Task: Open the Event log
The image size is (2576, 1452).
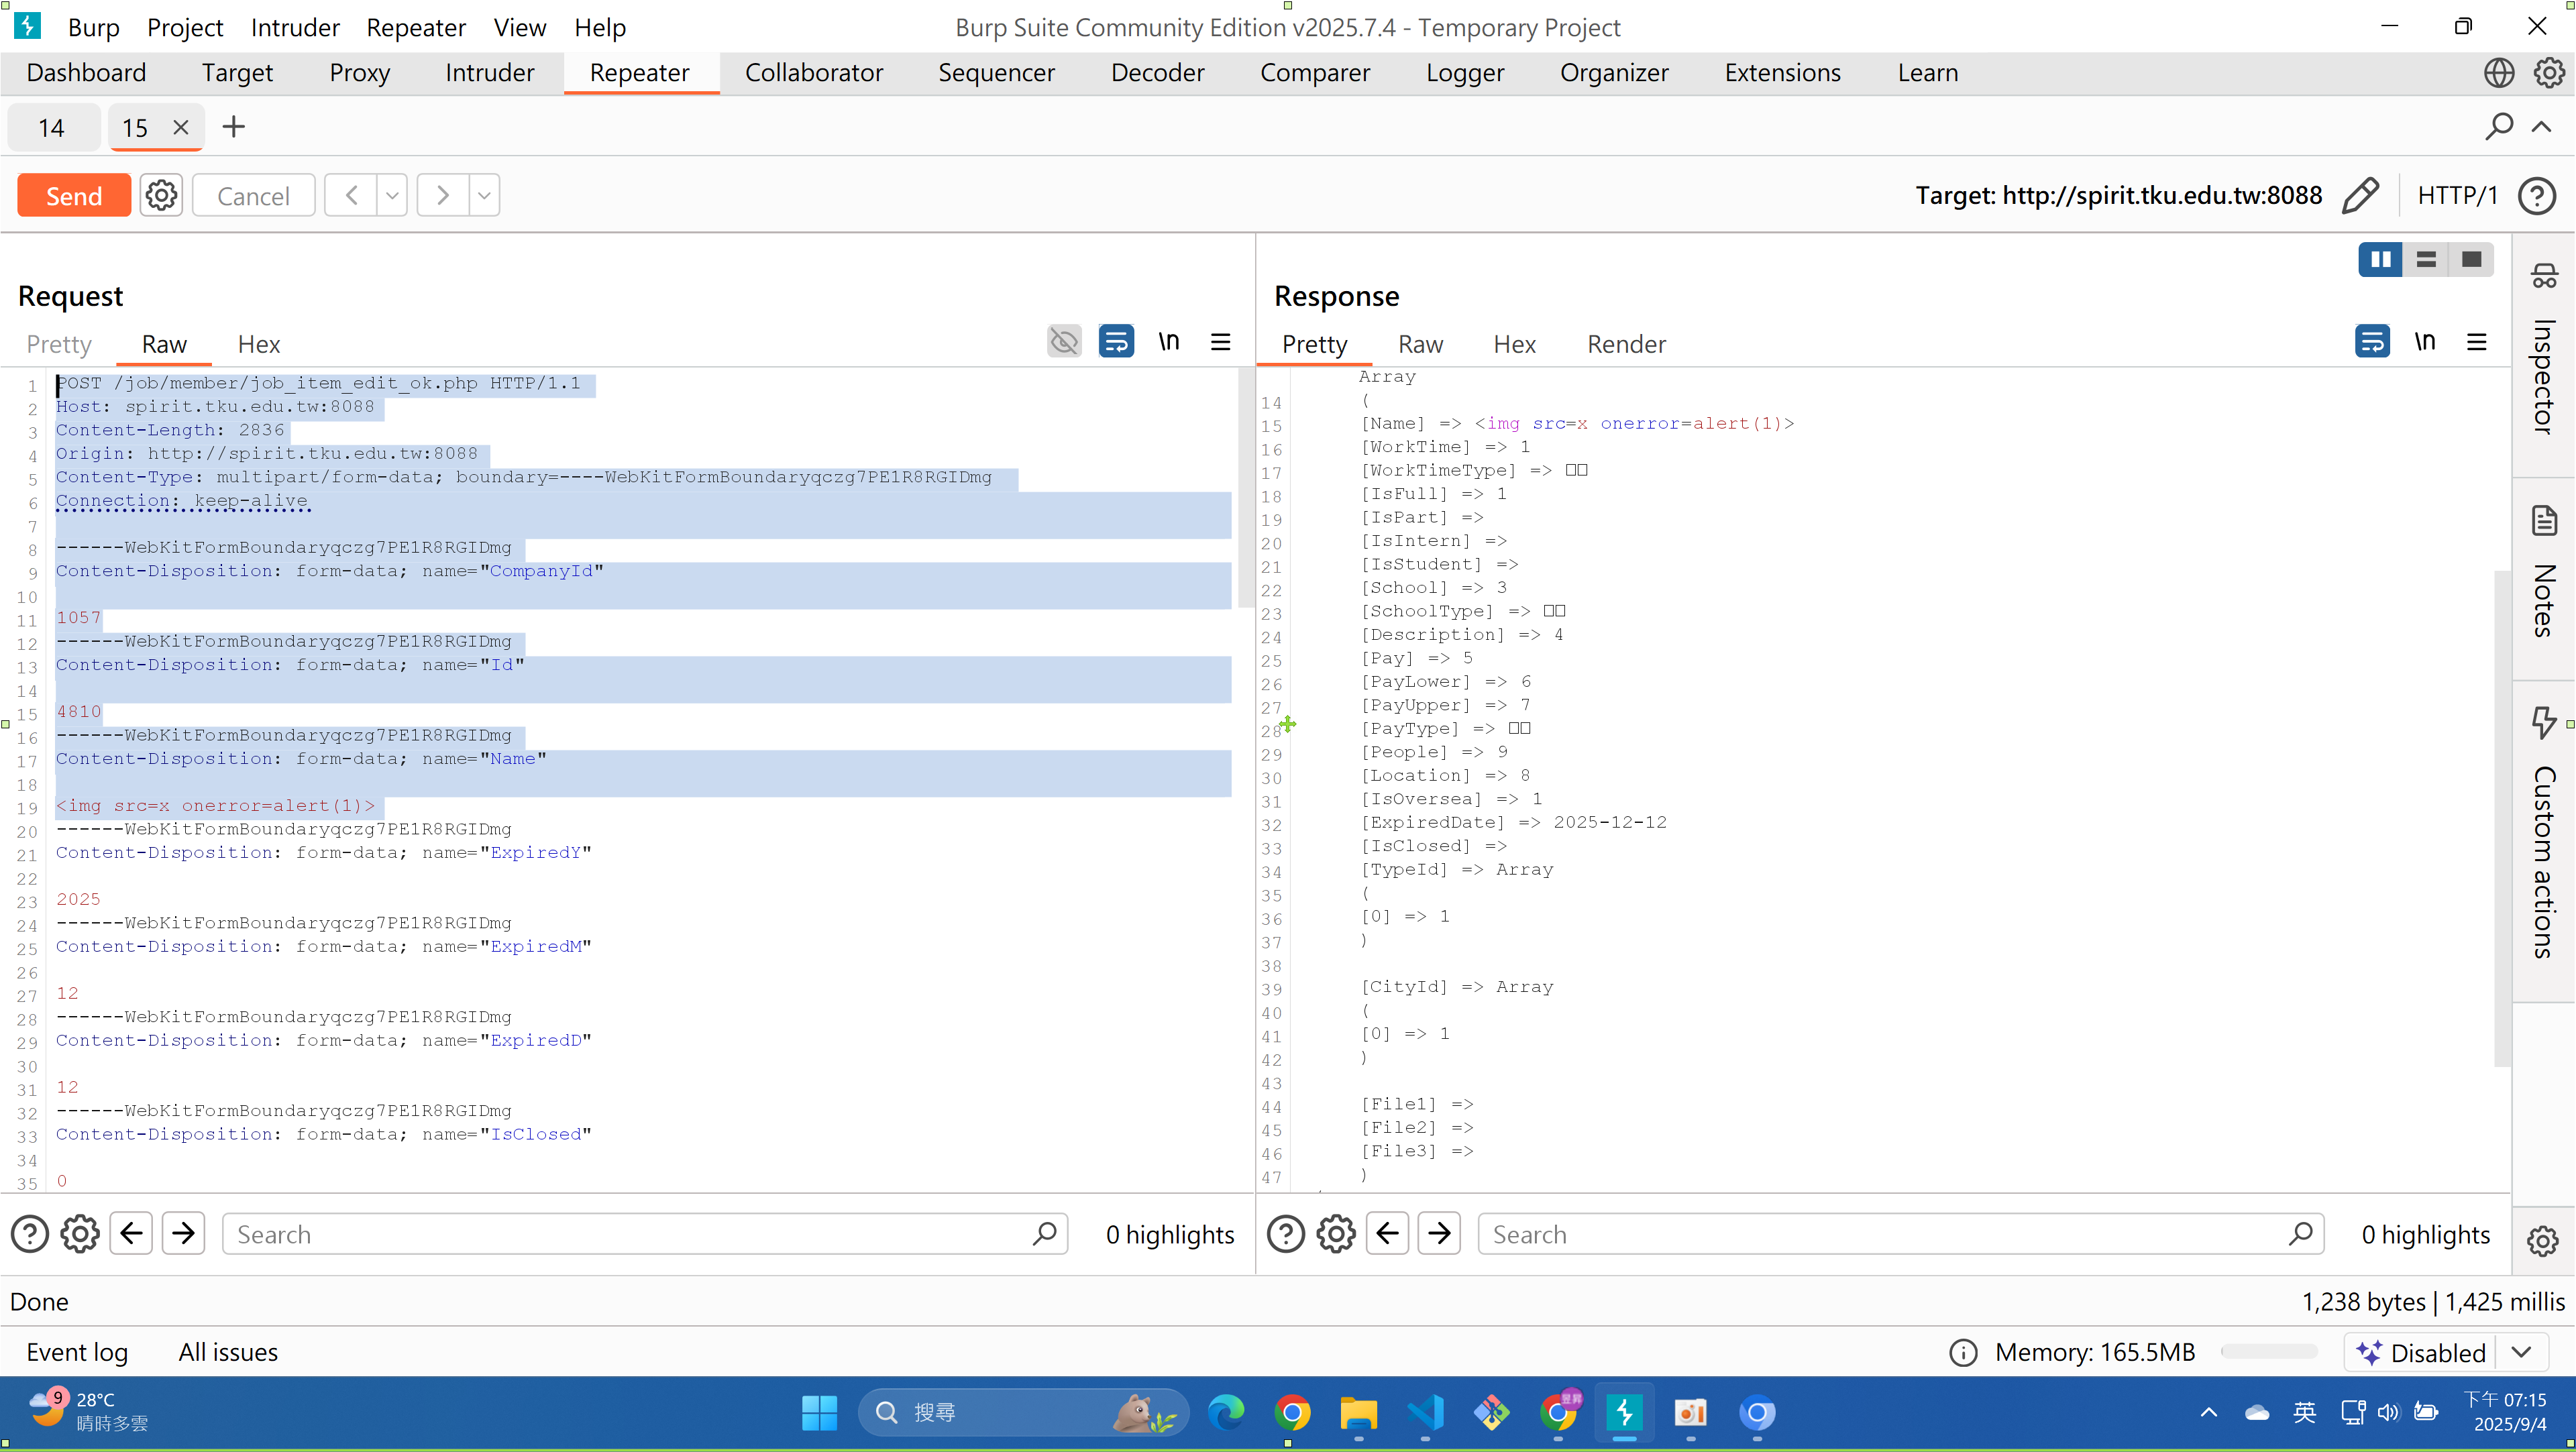Action: 77,1352
